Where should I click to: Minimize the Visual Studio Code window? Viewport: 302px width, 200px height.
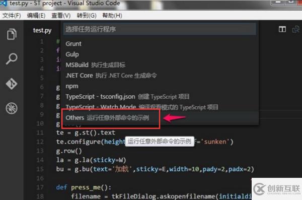[x=278, y=3]
